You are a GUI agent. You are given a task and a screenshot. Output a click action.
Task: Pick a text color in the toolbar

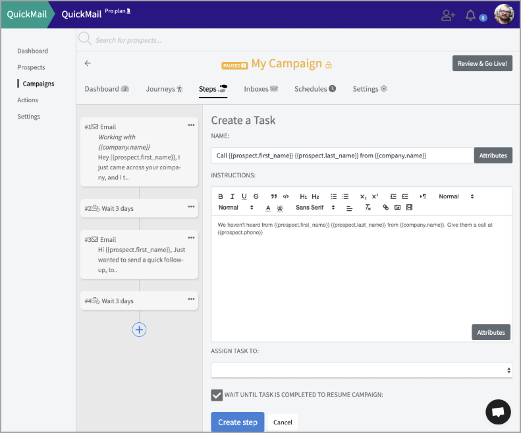tap(268, 208)
